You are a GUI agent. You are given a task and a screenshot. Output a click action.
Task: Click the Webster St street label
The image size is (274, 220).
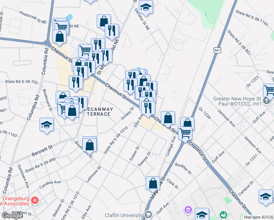(58, 208)
